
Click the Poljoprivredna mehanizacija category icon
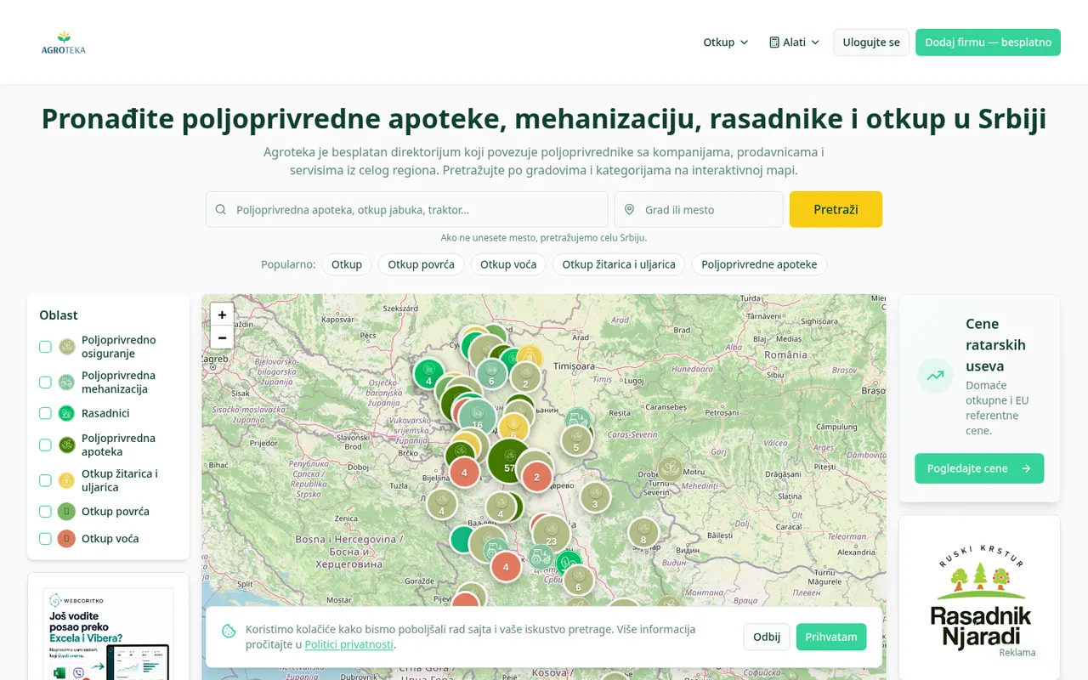coord(67,382)
